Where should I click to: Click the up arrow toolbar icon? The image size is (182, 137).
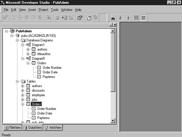point(127,18)
